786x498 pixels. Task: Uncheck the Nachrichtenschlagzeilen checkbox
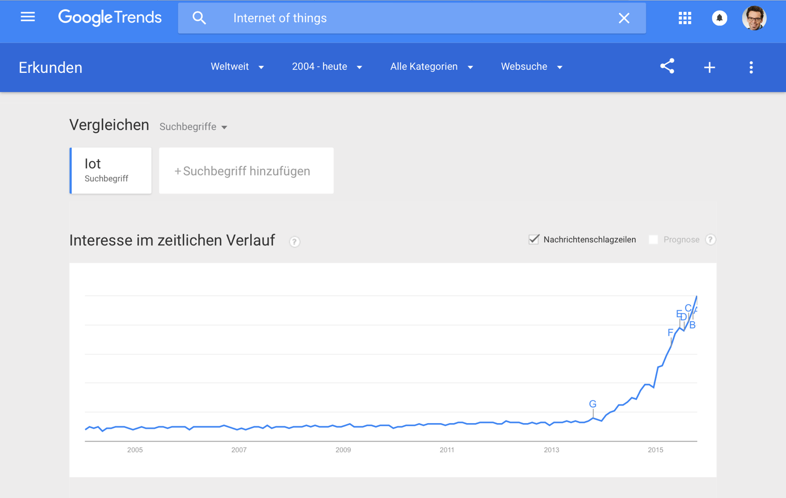pyautogui.click(x=534, y=240)
